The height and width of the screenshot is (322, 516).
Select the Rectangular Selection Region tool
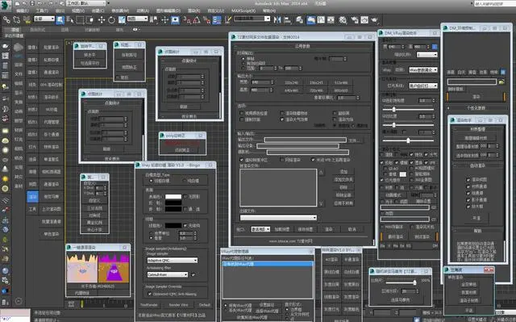coord(80,20)
